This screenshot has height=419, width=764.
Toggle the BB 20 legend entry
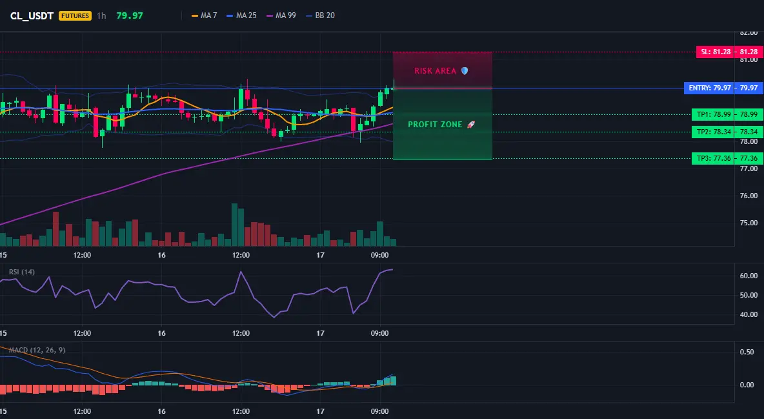click(321, 15)
